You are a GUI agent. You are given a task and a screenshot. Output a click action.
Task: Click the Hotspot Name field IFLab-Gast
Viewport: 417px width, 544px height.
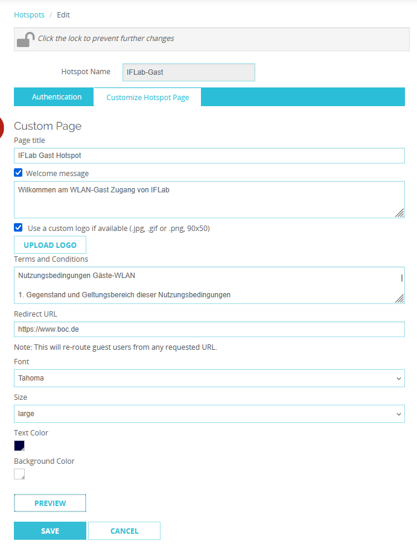(188, 72)
